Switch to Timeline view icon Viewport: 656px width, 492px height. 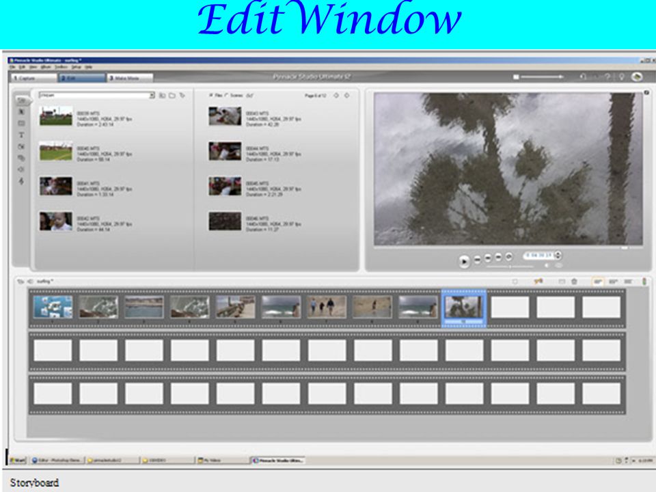[x=614, y=282]
